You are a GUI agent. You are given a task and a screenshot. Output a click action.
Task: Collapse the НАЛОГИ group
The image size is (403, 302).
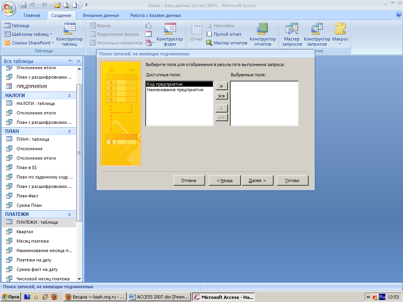69,96
